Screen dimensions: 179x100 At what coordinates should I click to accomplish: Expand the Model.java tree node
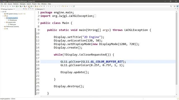(x=7, y=20)
